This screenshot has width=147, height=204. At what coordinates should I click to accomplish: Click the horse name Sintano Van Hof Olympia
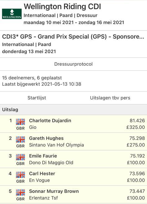[57, 145]
